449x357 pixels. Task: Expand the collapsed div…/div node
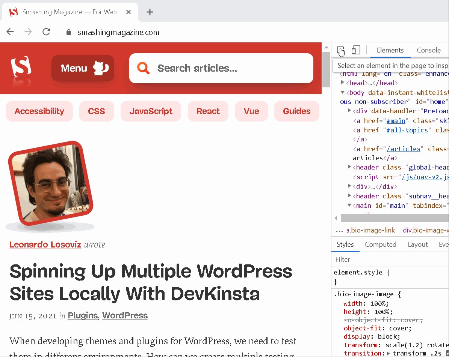click(x=349, y=186)
